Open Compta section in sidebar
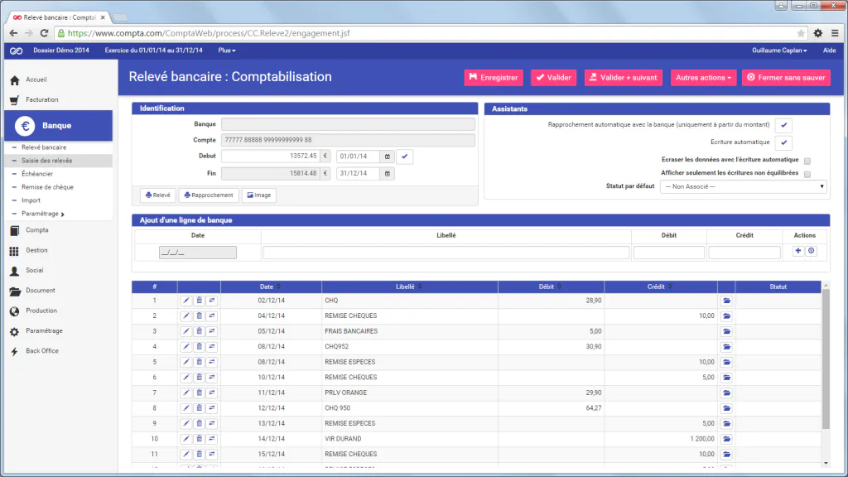Image resolution: width=848 pixels, height=477 pixels. coord(36,230)
